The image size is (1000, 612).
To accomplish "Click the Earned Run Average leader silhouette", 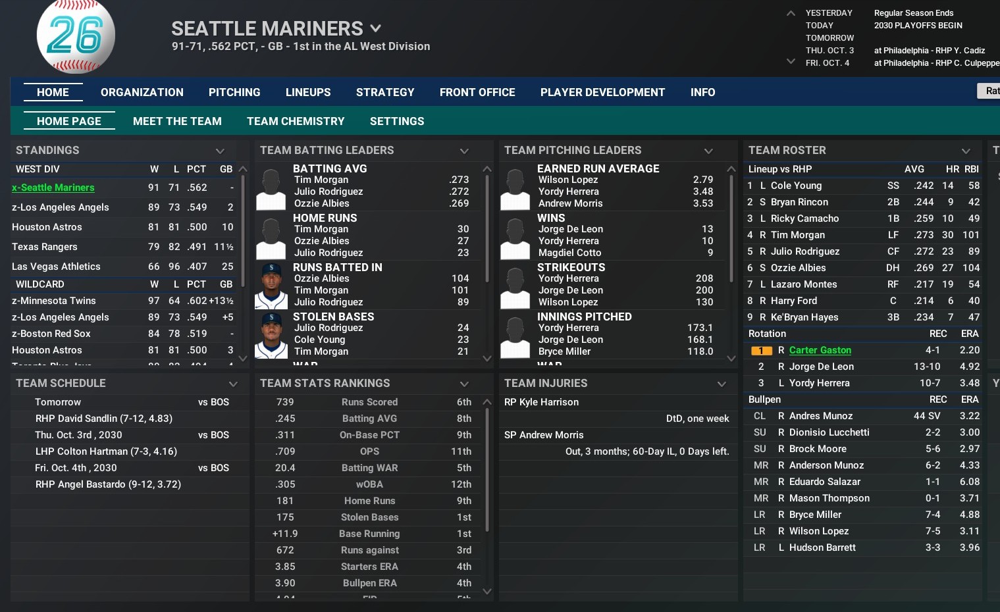I will pyautogui.click(x=515, y=188).
